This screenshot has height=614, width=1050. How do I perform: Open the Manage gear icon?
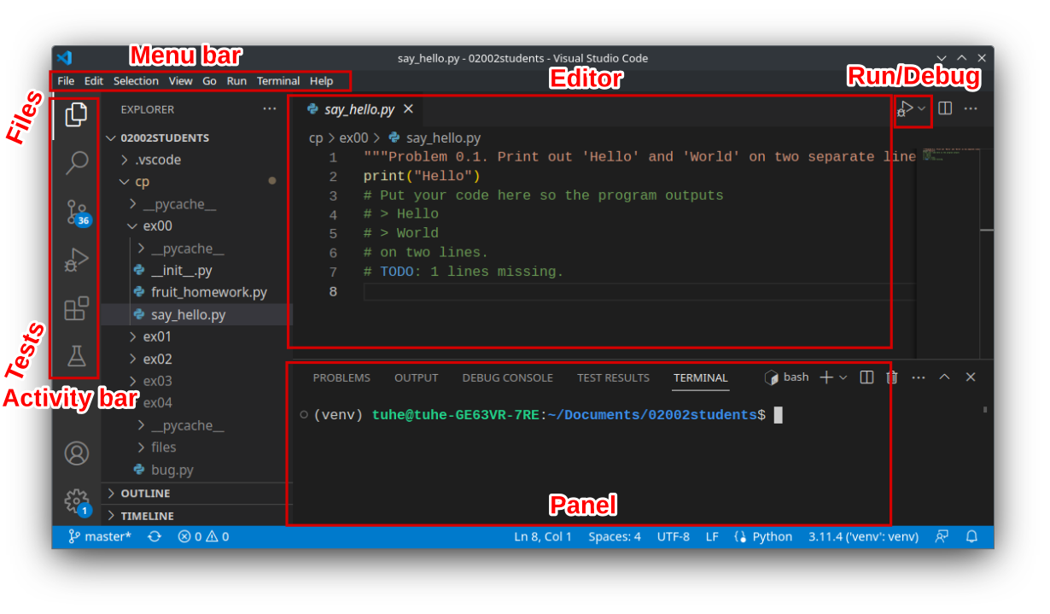coord(77,502)
